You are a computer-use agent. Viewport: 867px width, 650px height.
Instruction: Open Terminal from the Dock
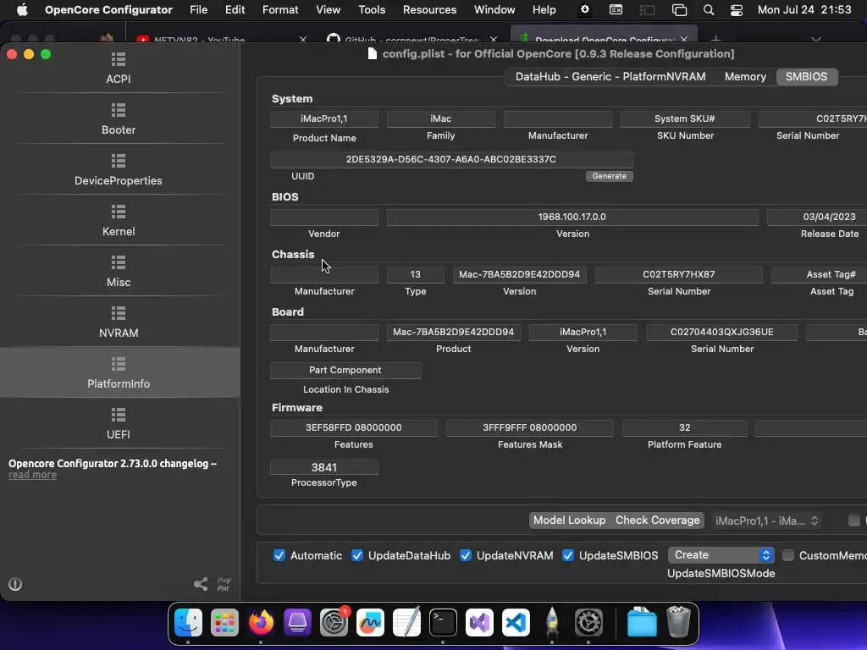click(x=443, y=622)
